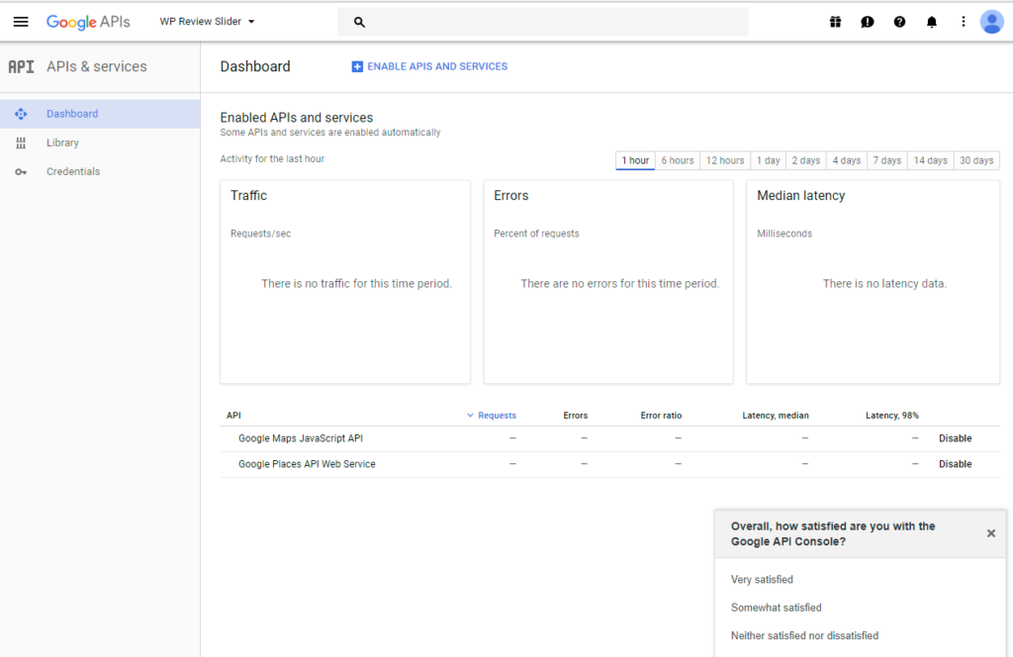
Task: Select the 1 hour time range tab
Action: pos(635,160)
